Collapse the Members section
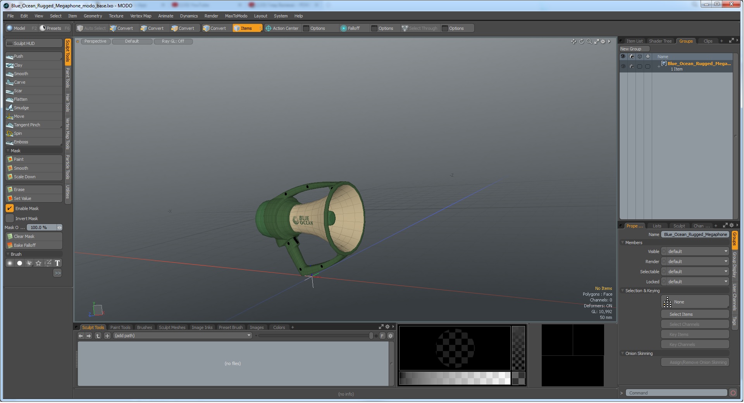 pos(623,243)
